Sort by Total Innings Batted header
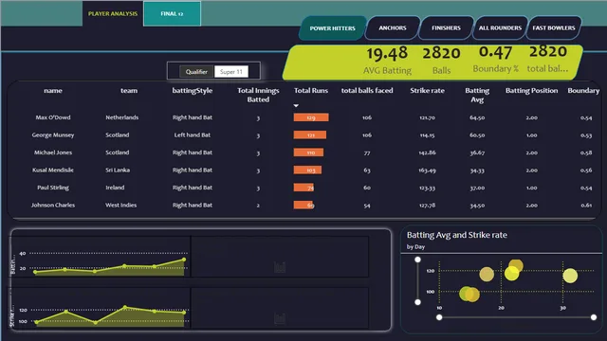Screen dimensions: 607x341 (258, 95)
